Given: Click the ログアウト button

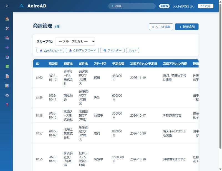Looking at the screenshot, I should pyautogui.click(x=205, y=6).
